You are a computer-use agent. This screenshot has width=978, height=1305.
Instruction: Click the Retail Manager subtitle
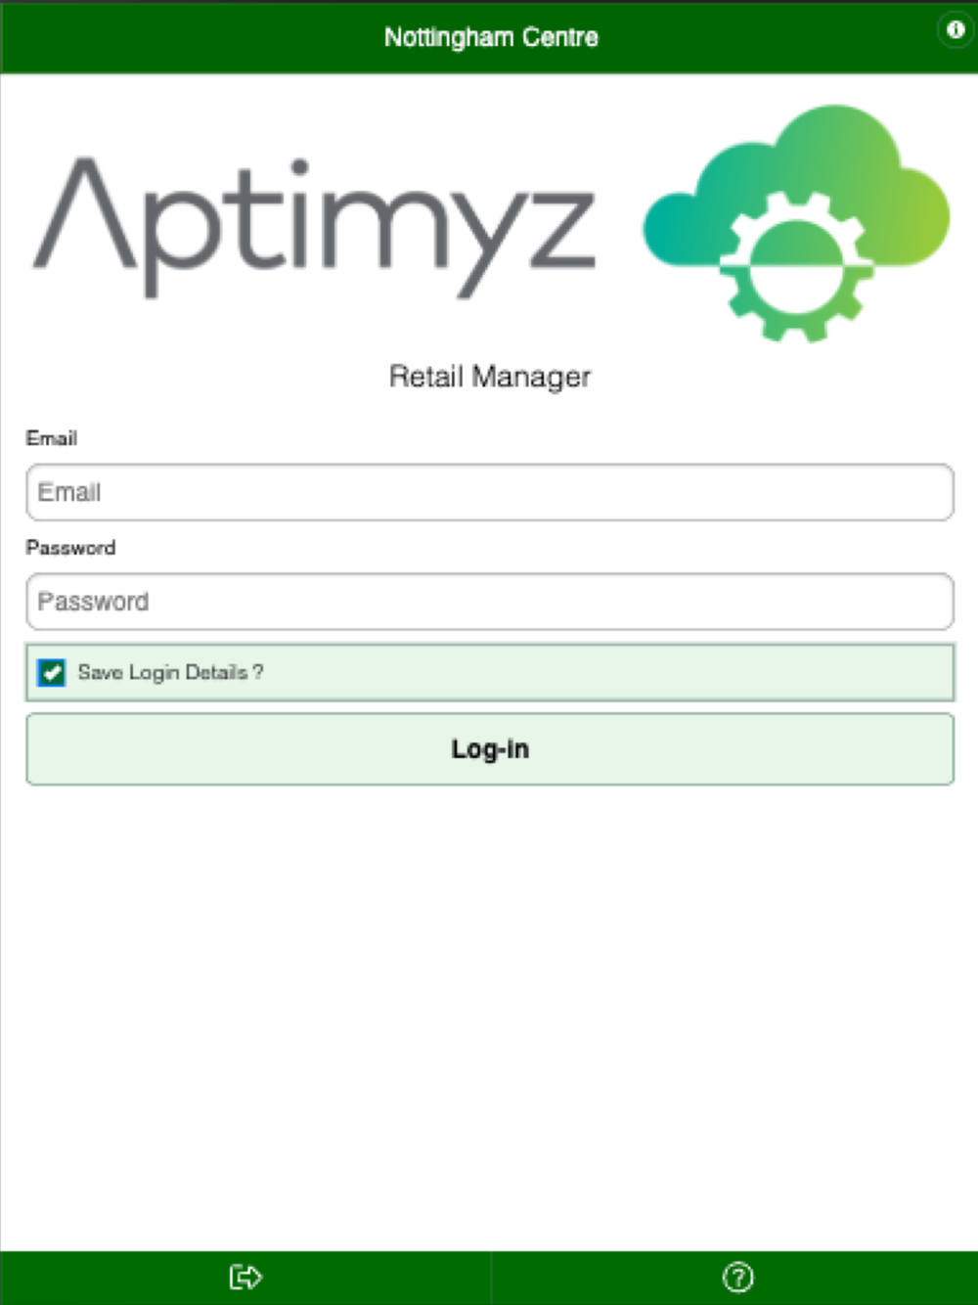click(490, 377)
